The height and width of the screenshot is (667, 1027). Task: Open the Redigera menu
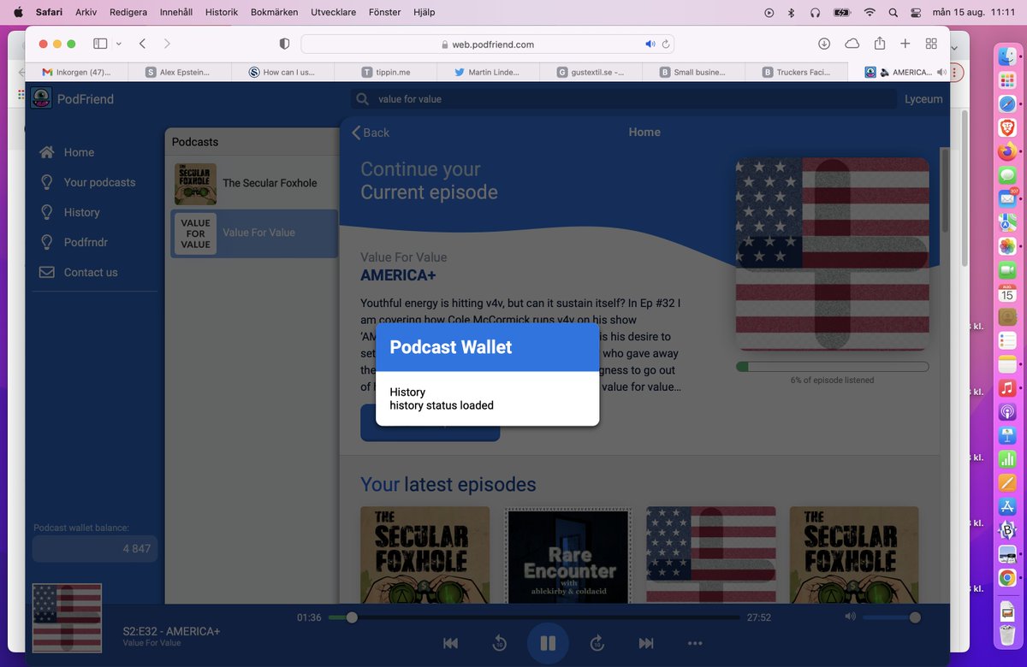coord(128,12)
